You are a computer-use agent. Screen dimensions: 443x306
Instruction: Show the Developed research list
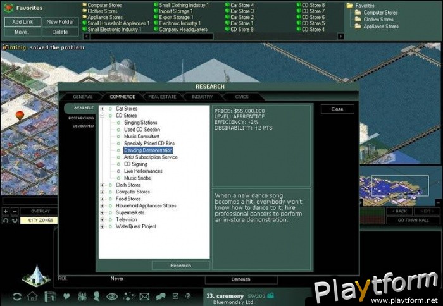83,126
